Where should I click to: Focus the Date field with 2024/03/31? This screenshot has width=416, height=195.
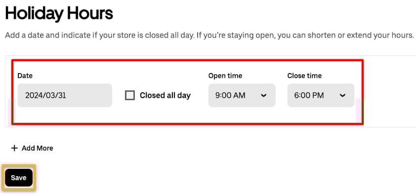click(65, 95)
